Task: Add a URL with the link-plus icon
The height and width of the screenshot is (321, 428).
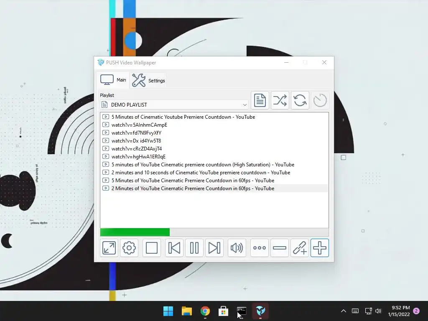Action: (299, 248)
